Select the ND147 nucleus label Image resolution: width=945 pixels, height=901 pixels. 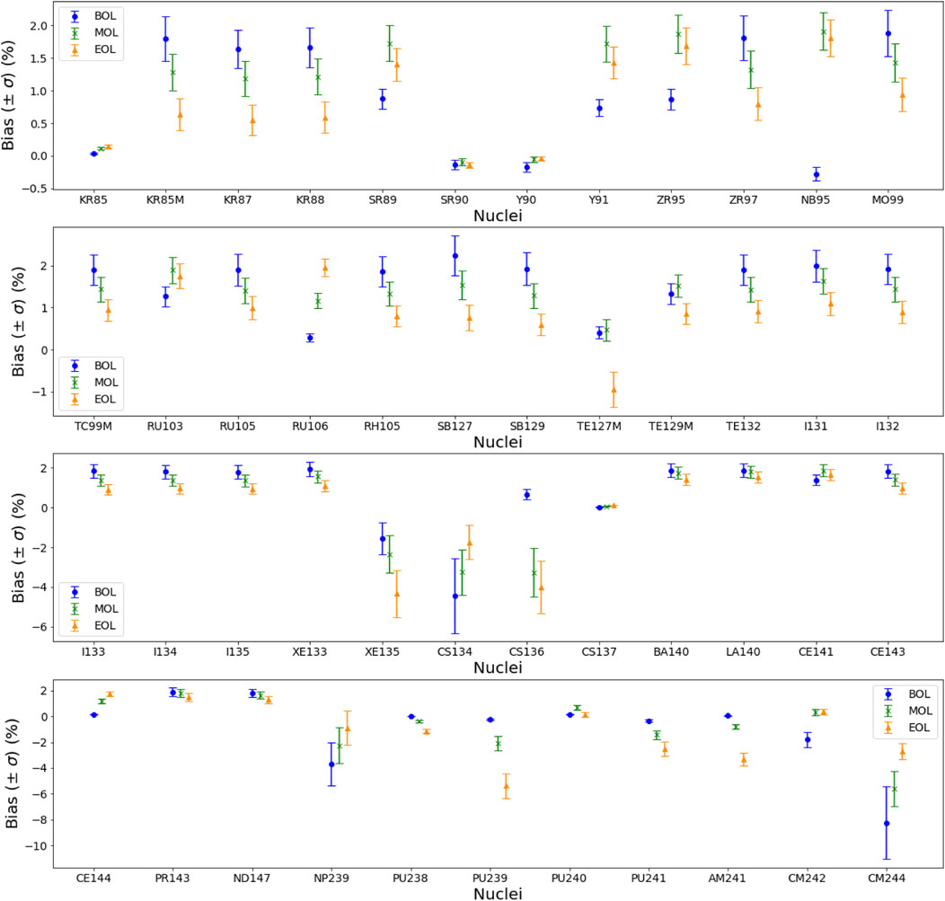(x=252, y=879)
